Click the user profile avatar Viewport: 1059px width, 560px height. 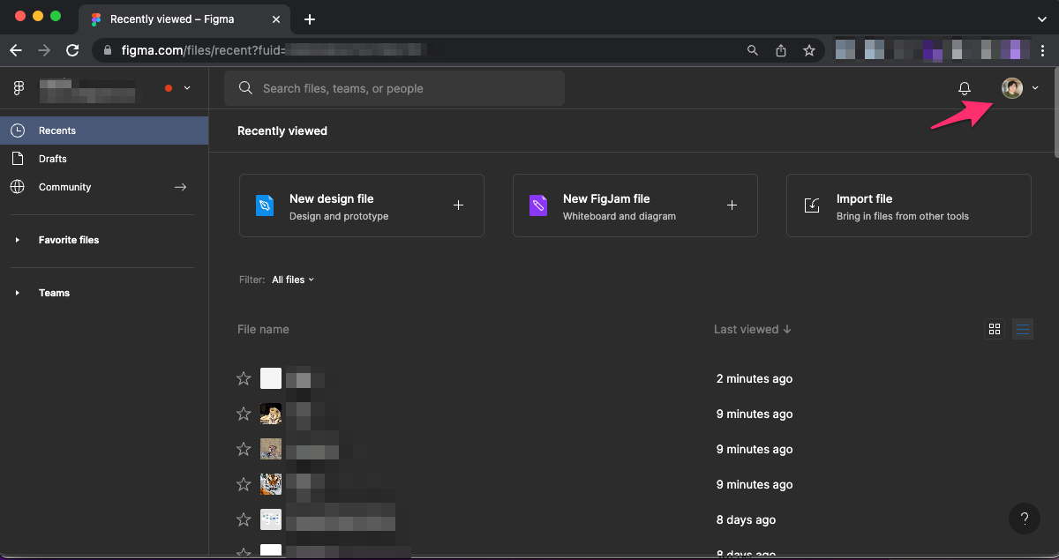click(x=1012, y=88)
